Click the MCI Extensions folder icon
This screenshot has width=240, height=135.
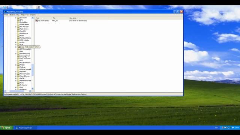point(18,63)
